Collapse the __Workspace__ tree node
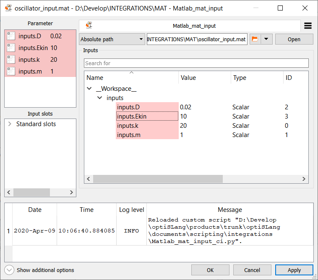Viewport: 318px width, 280px height. (89, 89)
